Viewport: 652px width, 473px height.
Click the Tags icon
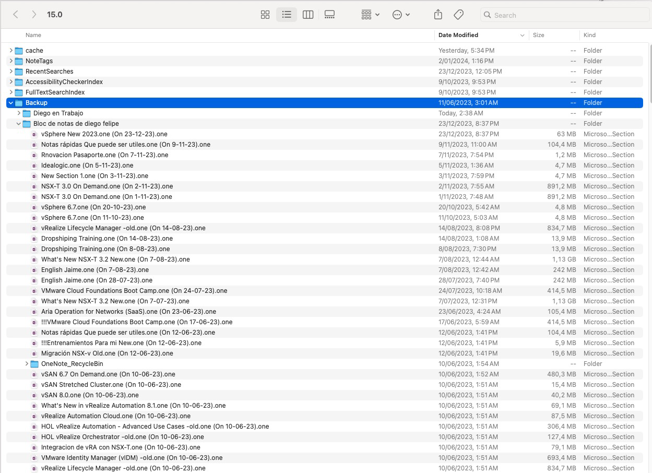(x=458, y=15)
